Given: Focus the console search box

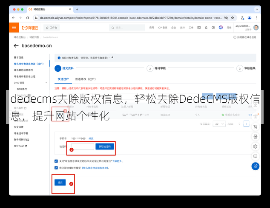Looking at the screenshot, I should pos(127,28).
